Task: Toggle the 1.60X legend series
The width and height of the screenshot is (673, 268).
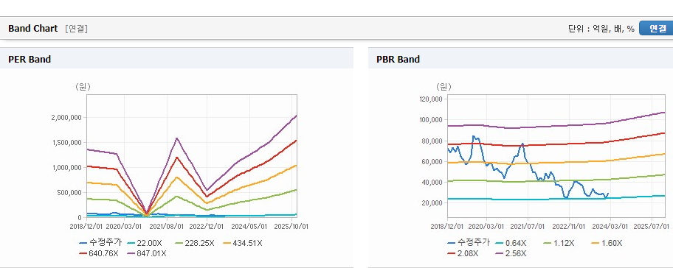Action: 607,243
